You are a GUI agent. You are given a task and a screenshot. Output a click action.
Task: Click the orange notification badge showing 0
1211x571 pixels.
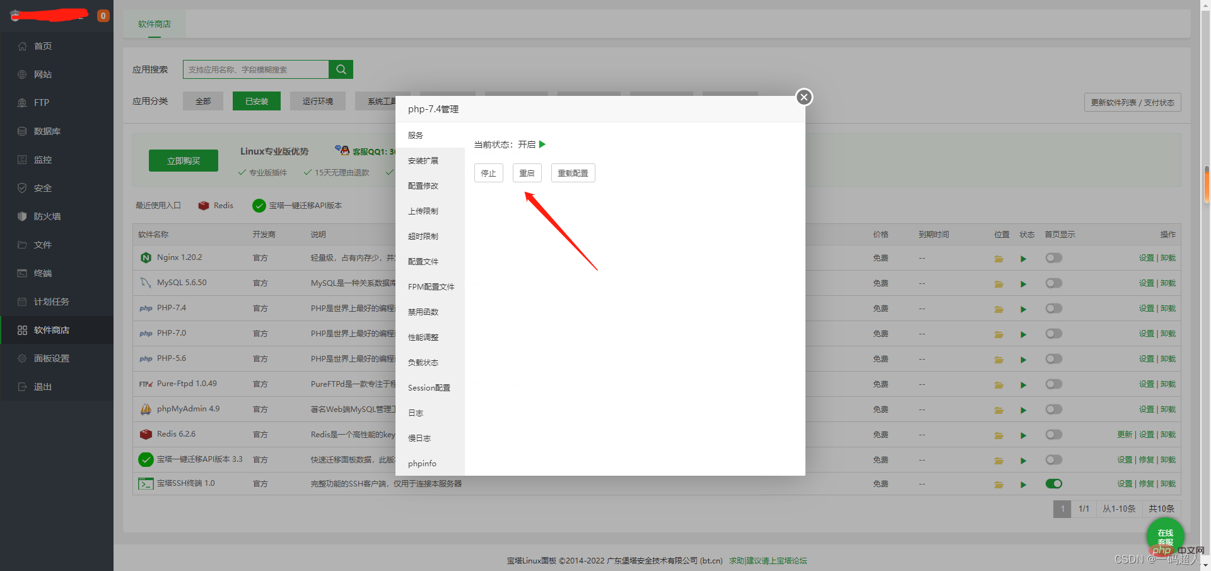coord(103,16)
